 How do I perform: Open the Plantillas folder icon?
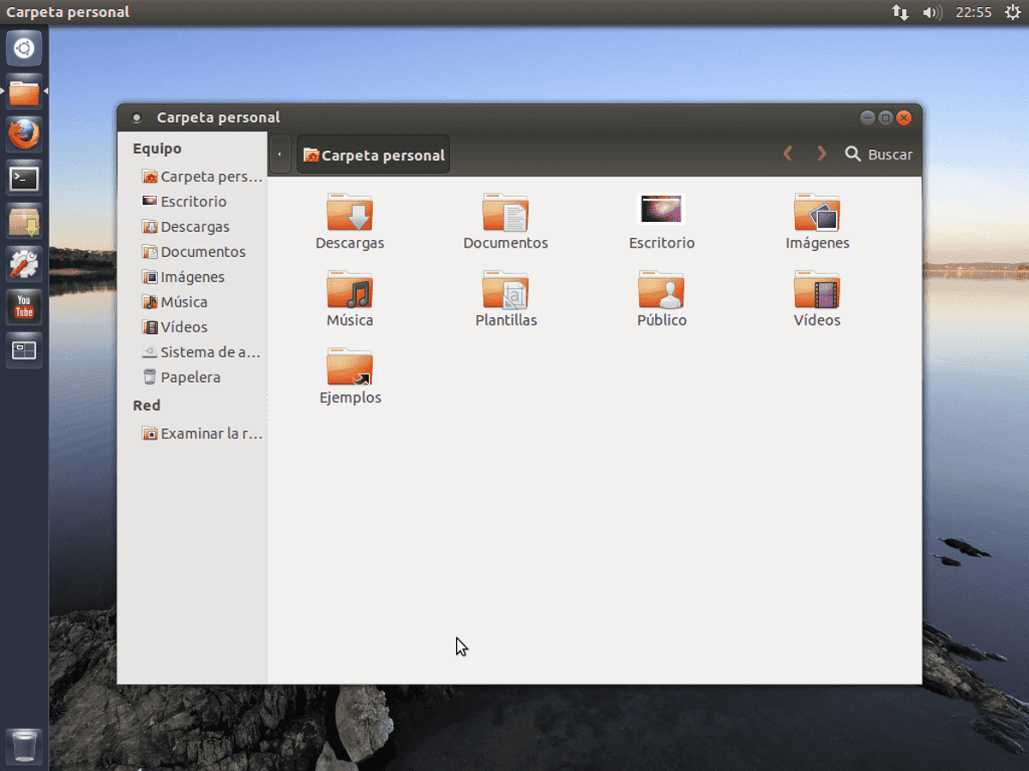coord(505,290)
